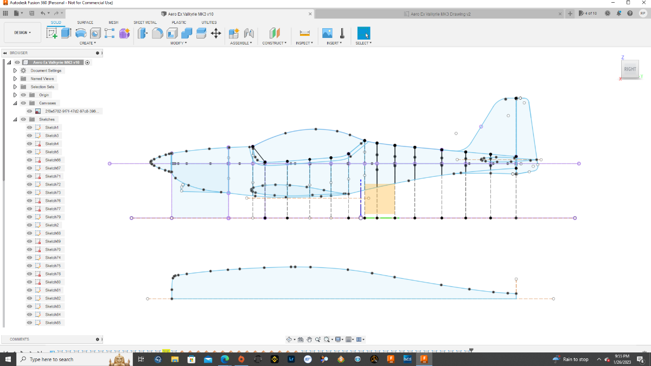Collapse the BROWSER panel arrows
The height and width of the screenshot is (366, 651).
[4, 53]
